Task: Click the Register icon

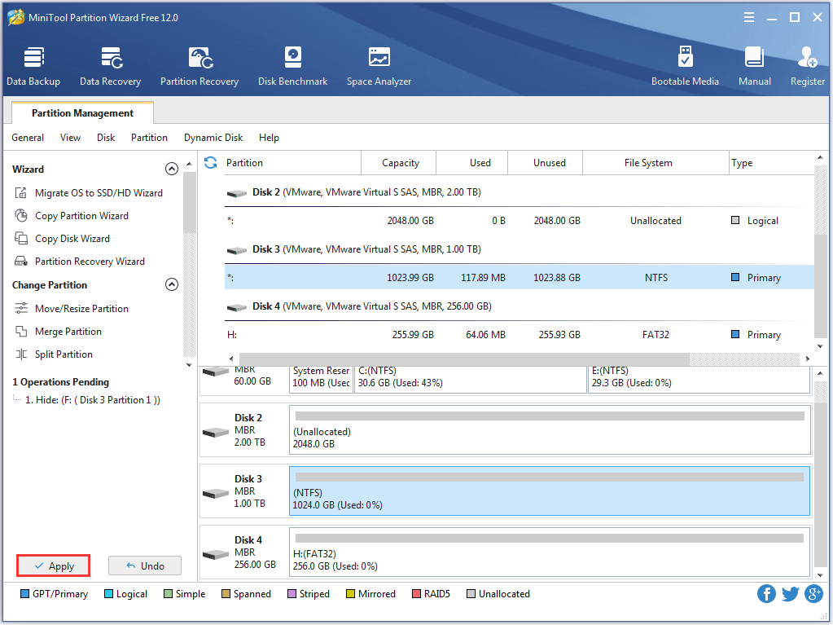Action: tap(808, 57)
